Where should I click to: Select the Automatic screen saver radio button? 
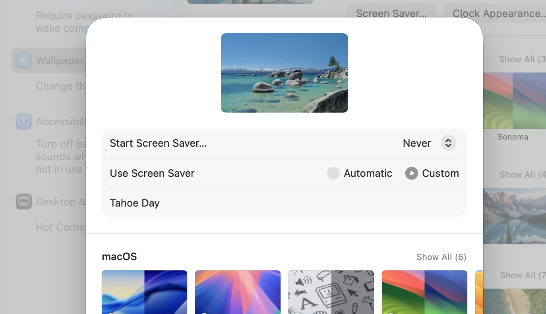(x=333, y=173)
